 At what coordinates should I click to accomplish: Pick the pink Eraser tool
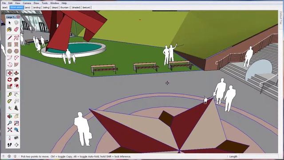pos(16,29)
